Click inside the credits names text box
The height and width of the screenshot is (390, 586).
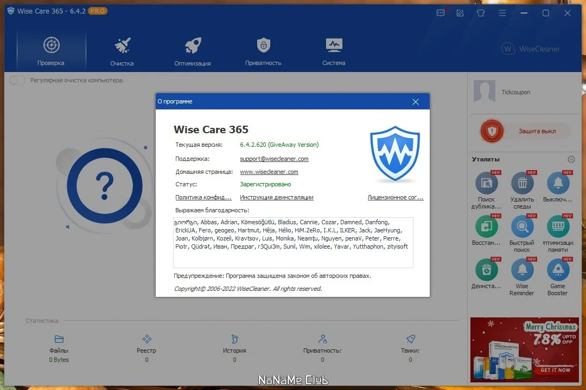pos(293,243)
